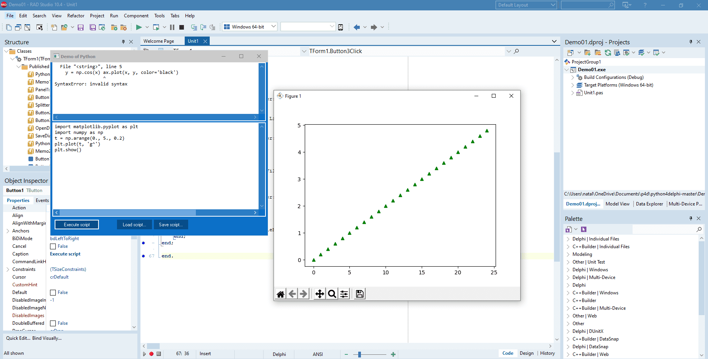Enable the DoubleBuffered property checkbox
Viewport: 708px width, 359px height.
coord(53,323)
